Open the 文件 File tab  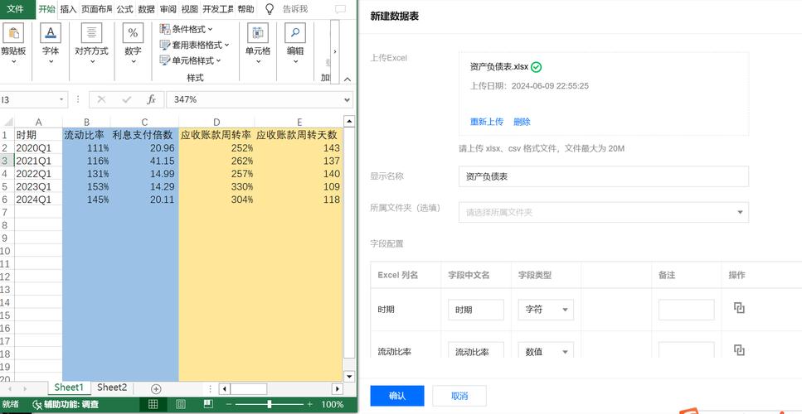pyautogui.click(x=16, y=8)
